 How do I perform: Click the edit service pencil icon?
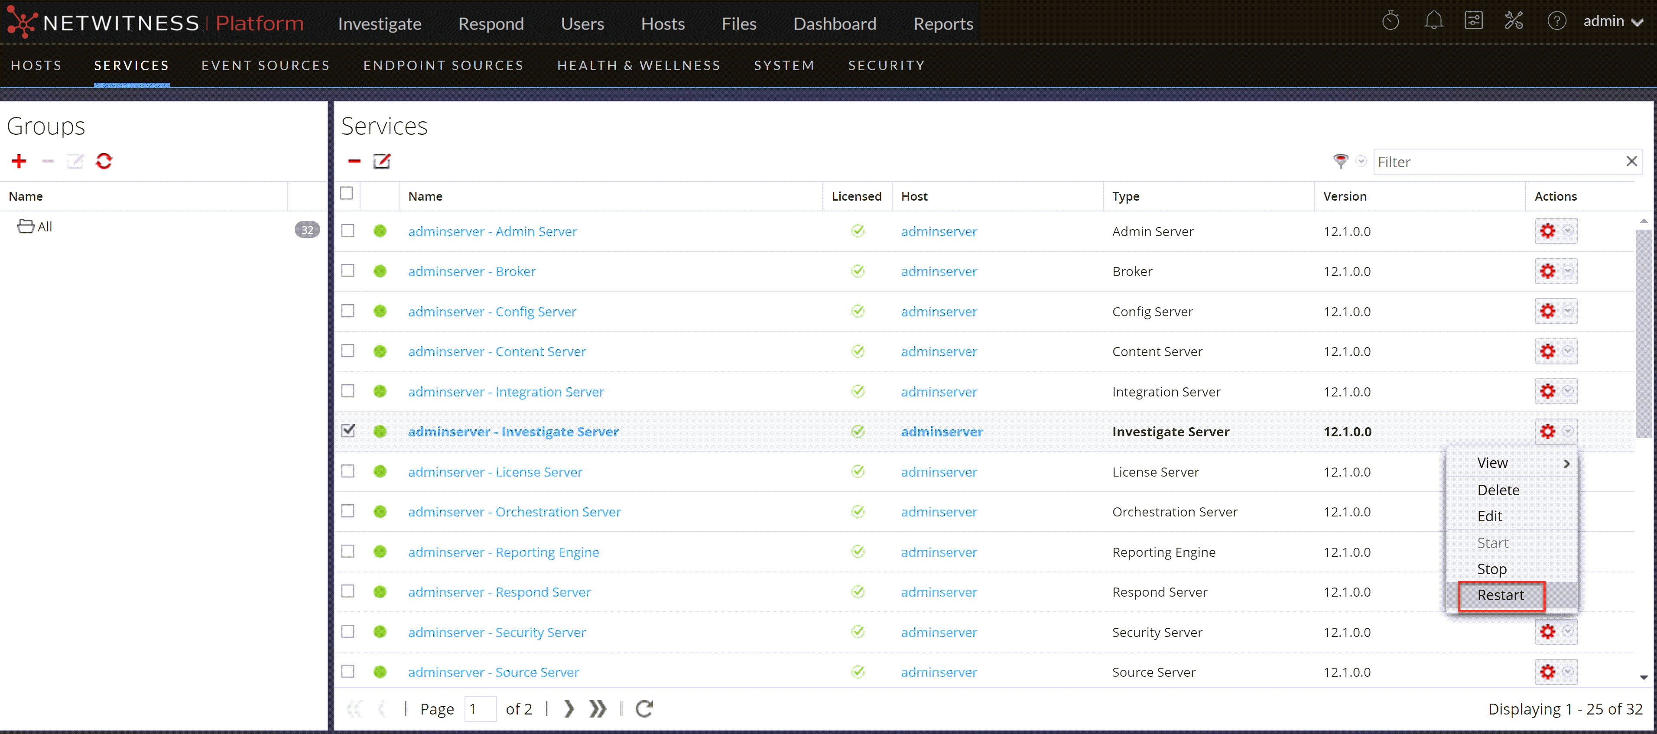[x=381, y=161]
